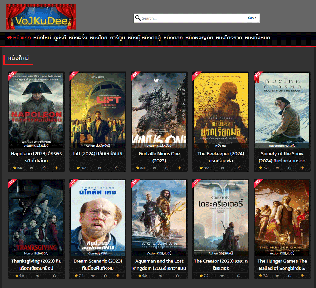This screenshot has width=316, height=288.
Task: Click the home icon beside หน้าแรก
Action: click(9, 38)
